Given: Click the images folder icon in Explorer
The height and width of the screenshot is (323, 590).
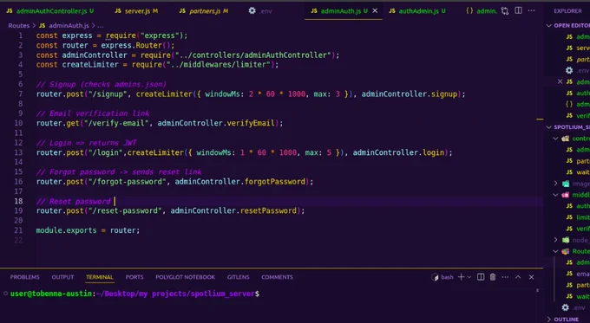Looking at the screenshot, I should point(566,184).
